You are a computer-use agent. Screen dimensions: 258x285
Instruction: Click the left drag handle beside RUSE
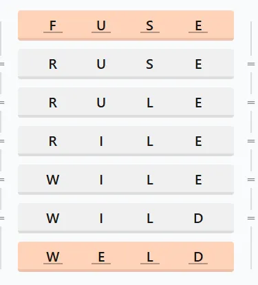(2, 64)
